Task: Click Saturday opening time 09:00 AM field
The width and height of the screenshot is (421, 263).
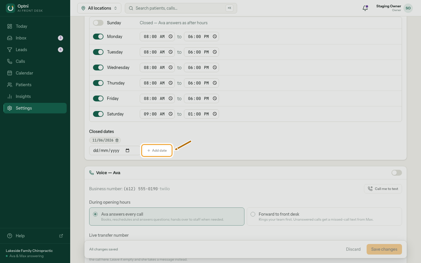Action: point(157,114)
